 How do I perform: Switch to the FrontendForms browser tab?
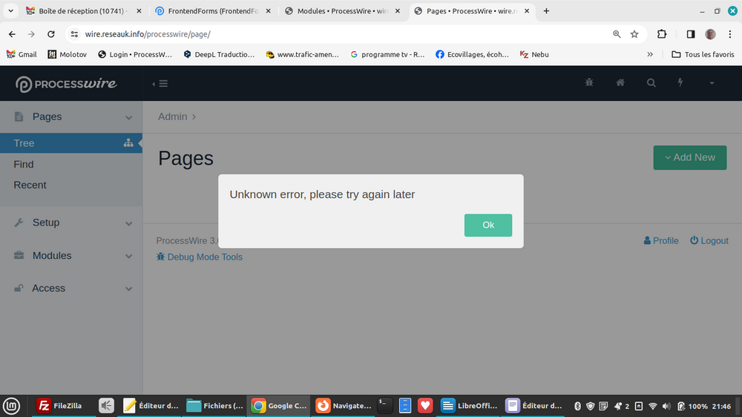coord(213,11)
